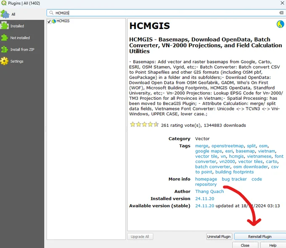Open the batch converter tag link
The image size is (286, 248).
tap(213, 167)
